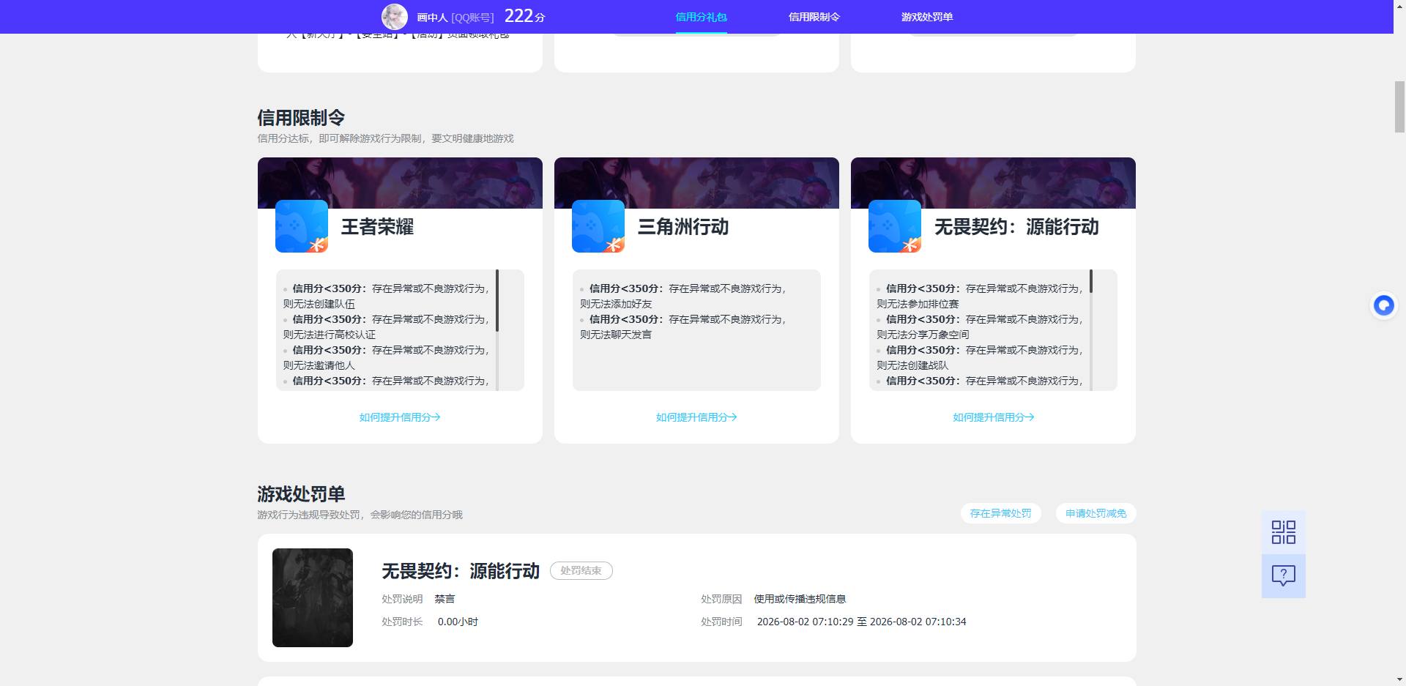Click the page vertical scrollbar thumb

pyautogui.click(x=1399, y=107)
